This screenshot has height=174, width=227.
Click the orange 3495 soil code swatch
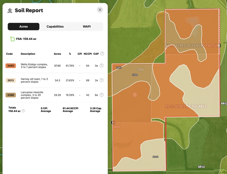pos(10,66)
